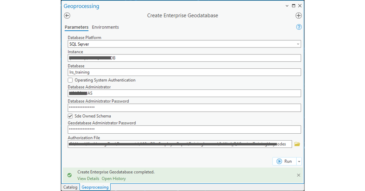Click the back arrow icon

pos(67,16)
